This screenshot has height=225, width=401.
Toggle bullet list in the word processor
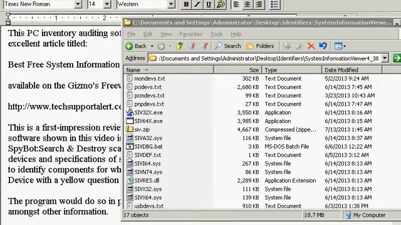(274, 4)
